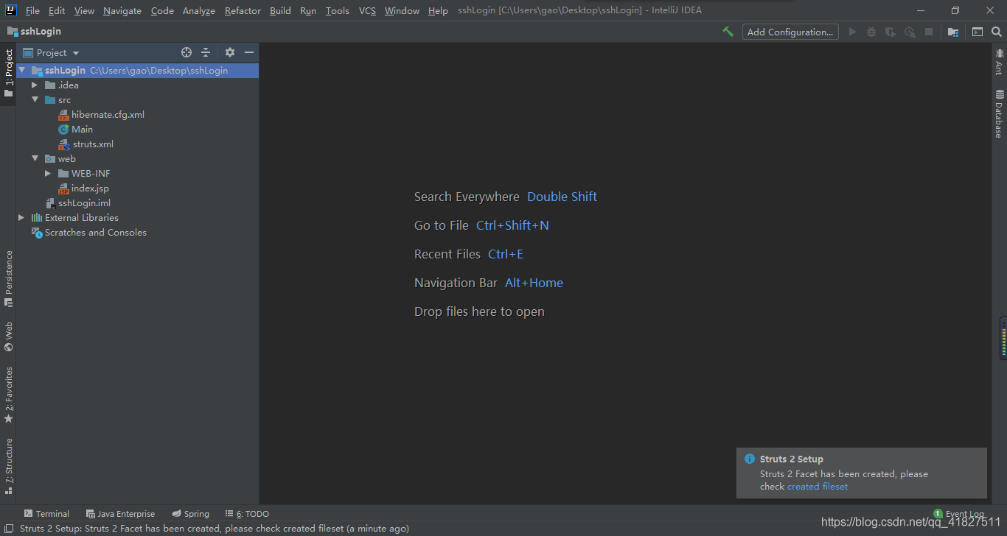
Task: Open the Event Log
Action: 958,514
